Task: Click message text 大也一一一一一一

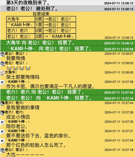Action: pyautogui.click(x=25, y=154)
